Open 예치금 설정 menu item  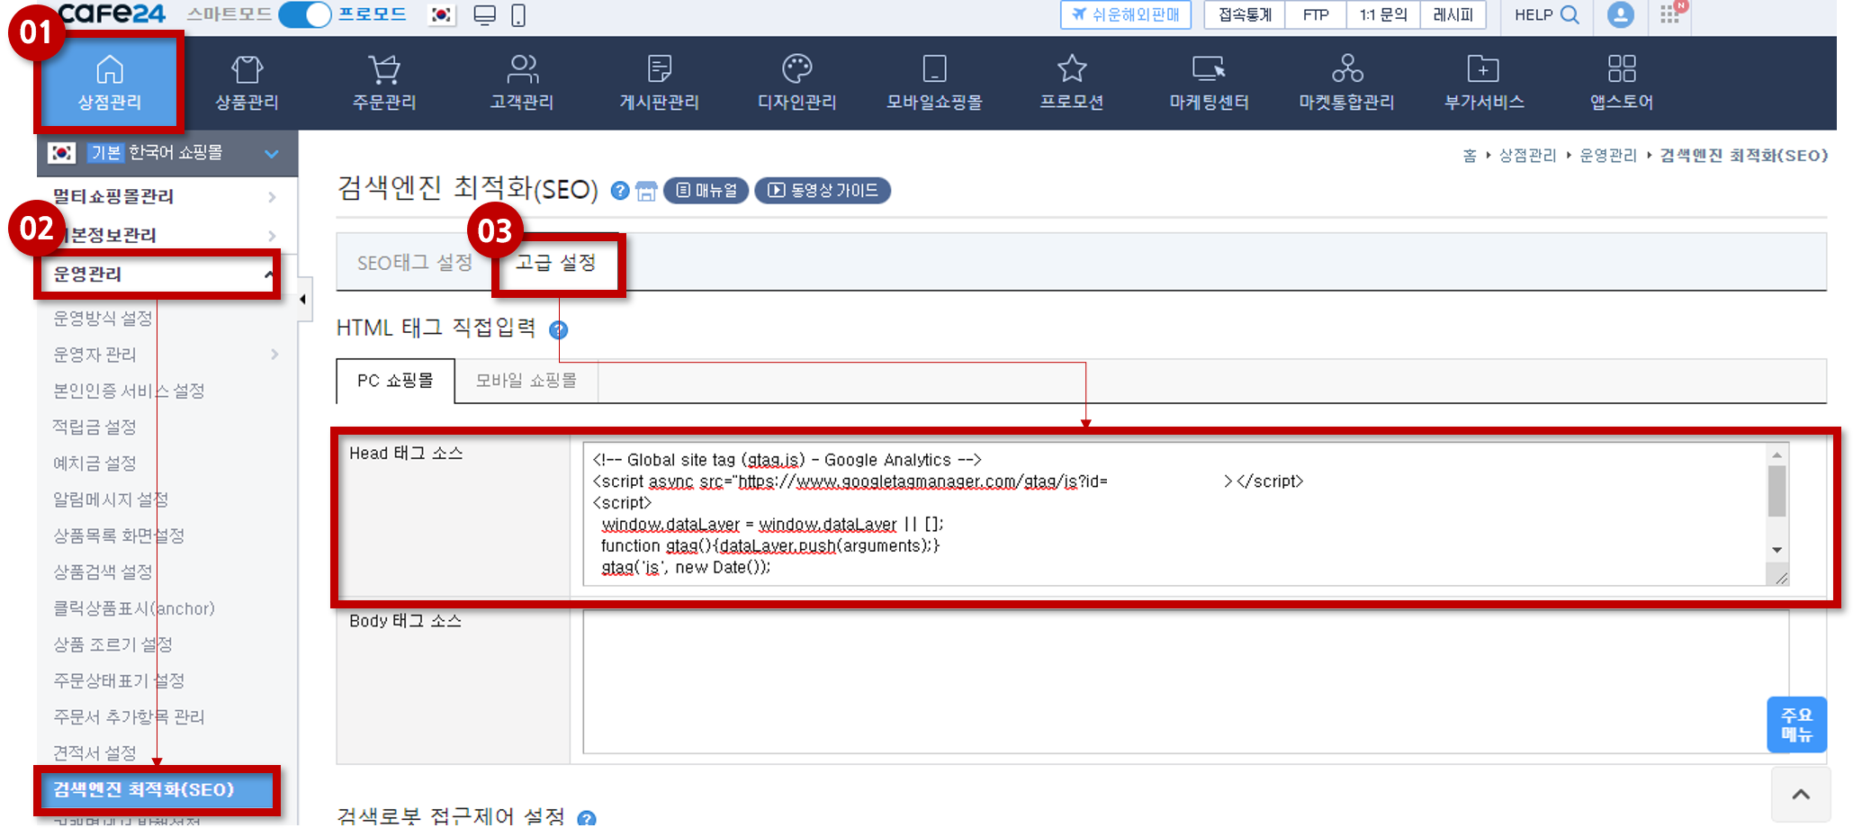(x=94, y=463)
